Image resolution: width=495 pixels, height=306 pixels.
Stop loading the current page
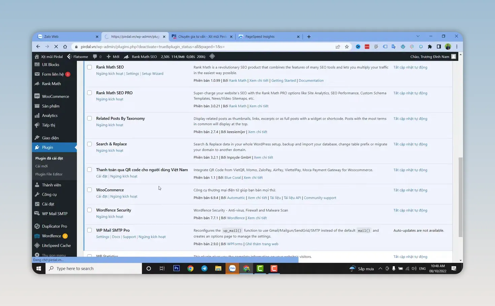click(x=56, y=47)
